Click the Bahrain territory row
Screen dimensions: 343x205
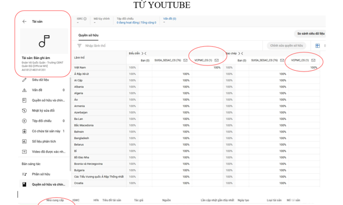(x=195, y=132)
